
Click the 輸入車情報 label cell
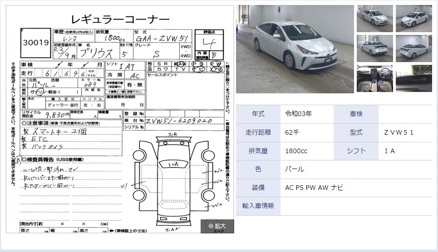258,206
